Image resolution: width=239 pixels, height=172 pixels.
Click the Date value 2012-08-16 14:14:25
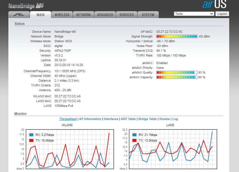[69, 65]
